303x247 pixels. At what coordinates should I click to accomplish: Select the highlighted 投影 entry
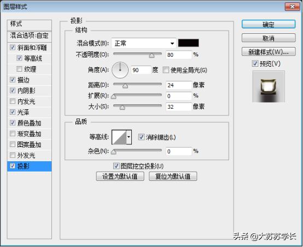coord(30,166)
